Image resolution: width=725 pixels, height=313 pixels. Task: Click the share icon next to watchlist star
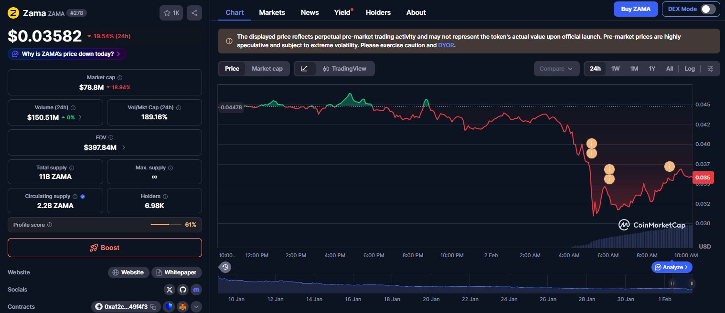point(194,13)
